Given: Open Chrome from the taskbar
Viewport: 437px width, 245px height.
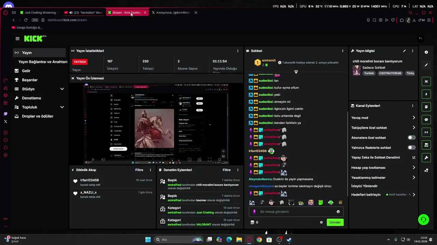Looking at the screenshot, I should point(259,240).
